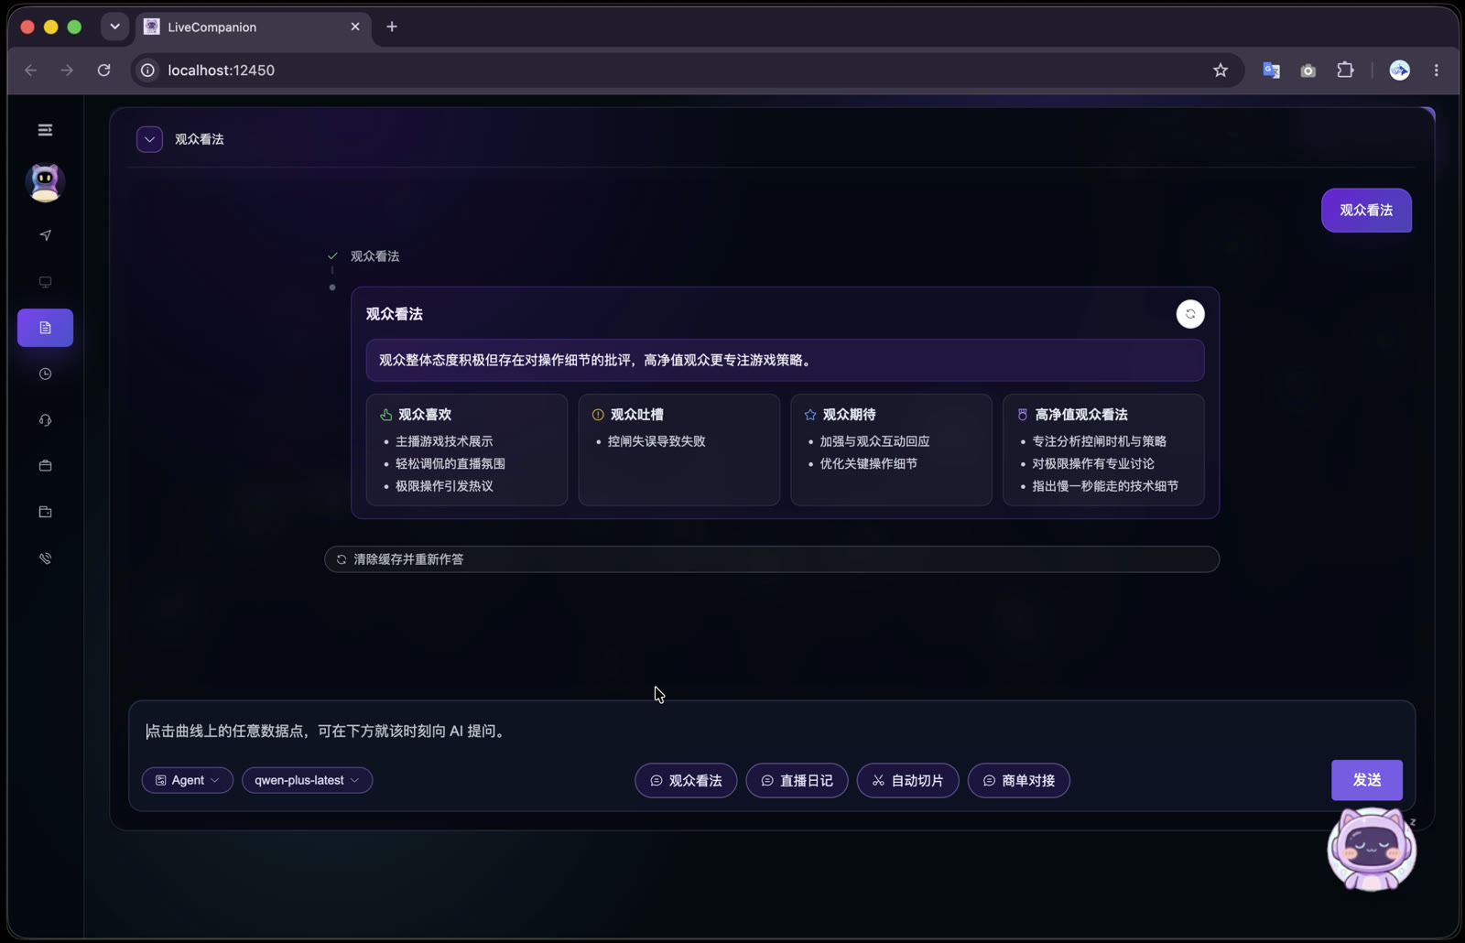Image resolution: width=1465 pixels, height=943 pixels.
Task: Click bullet 轻松调侃的直播氛围
Action: (x=450, y=464)
